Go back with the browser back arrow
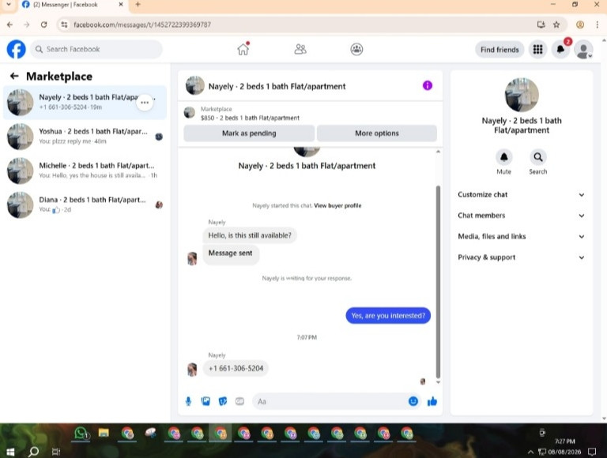Viewport: 607px width, 458px height. coord(9,24)
